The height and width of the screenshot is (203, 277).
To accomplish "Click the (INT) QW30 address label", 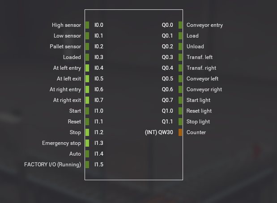I will tap(159, 132).
